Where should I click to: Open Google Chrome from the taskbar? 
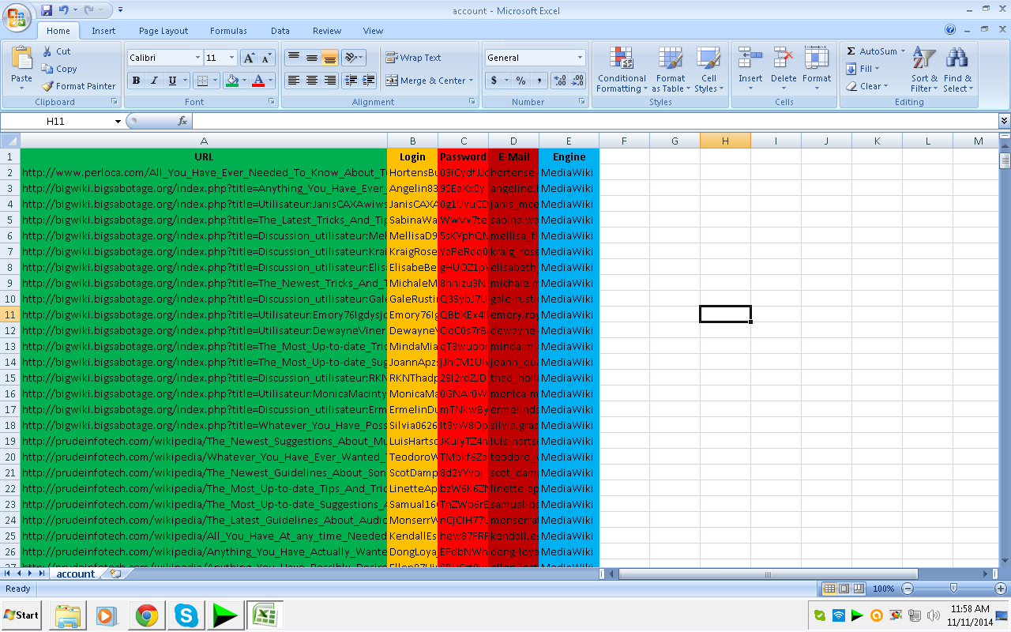(146, 615)
